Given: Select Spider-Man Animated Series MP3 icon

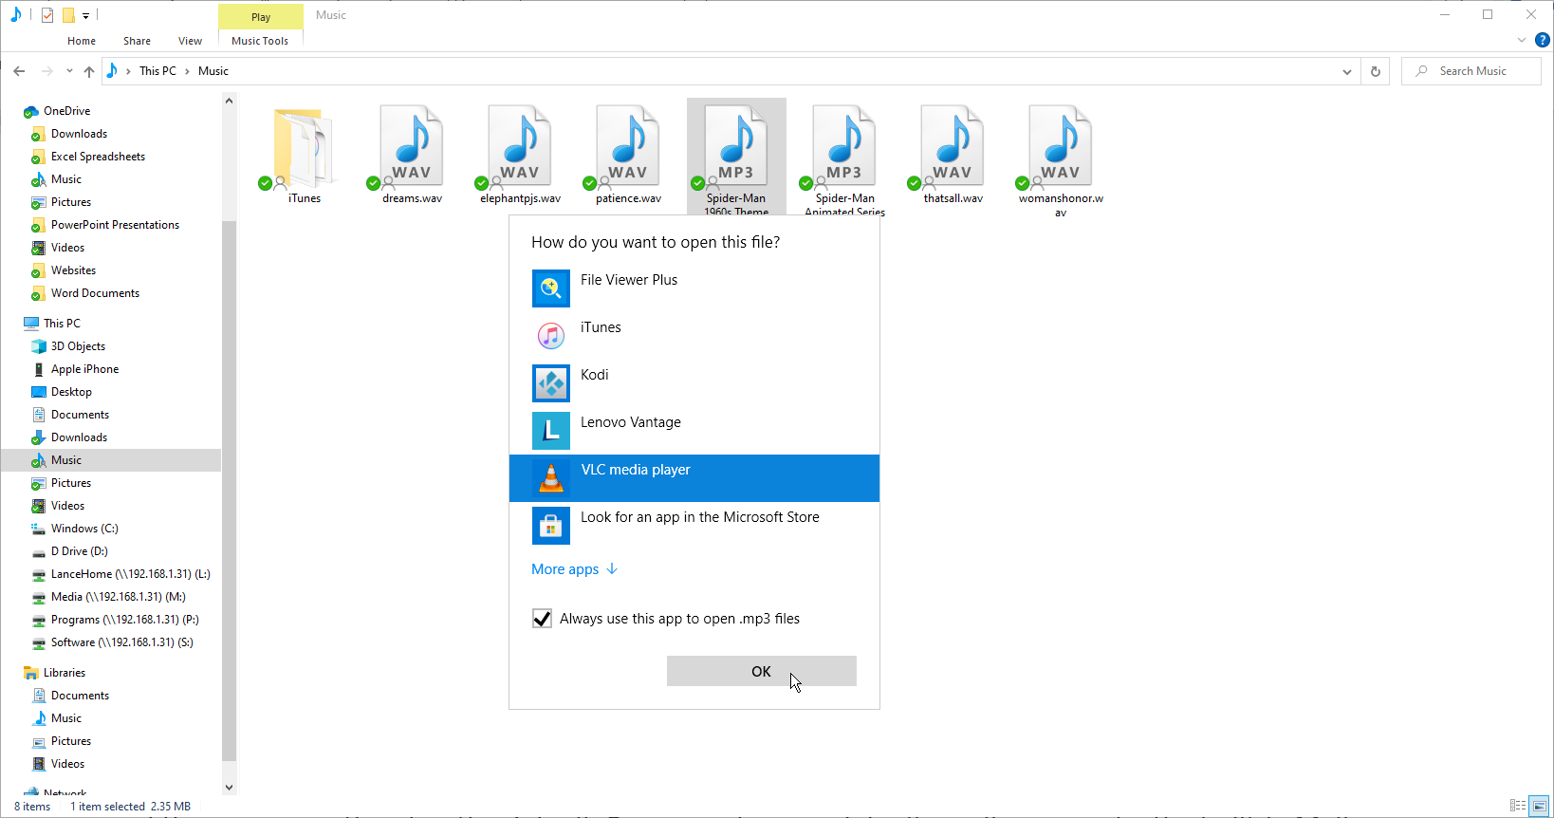Looking at the screenshot, I should point(844,147).
